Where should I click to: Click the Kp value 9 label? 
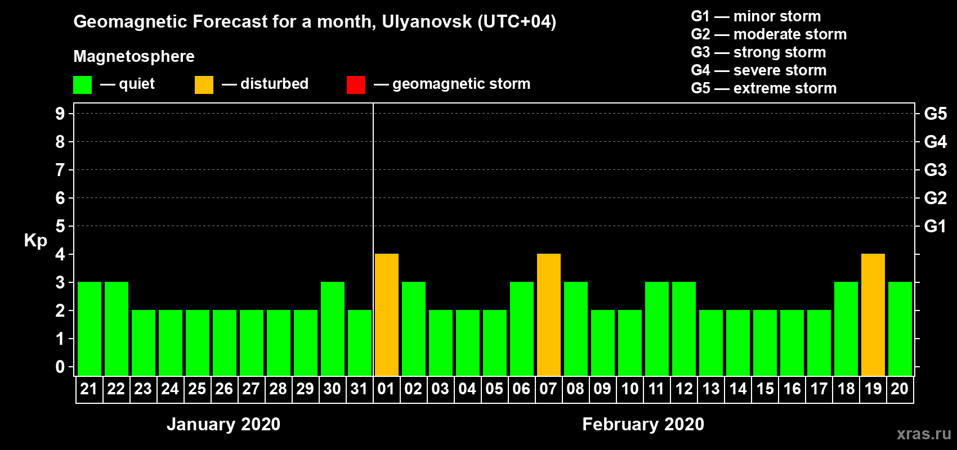pos(60,114)
